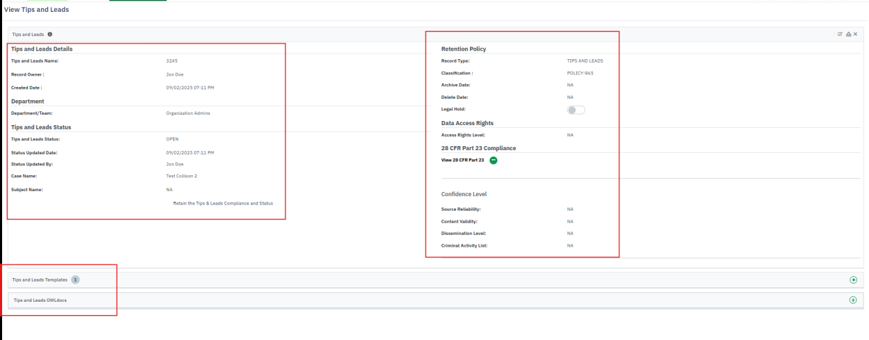Click the Test Collison 2 case name

pyautogui.click(x=181, y=176)
